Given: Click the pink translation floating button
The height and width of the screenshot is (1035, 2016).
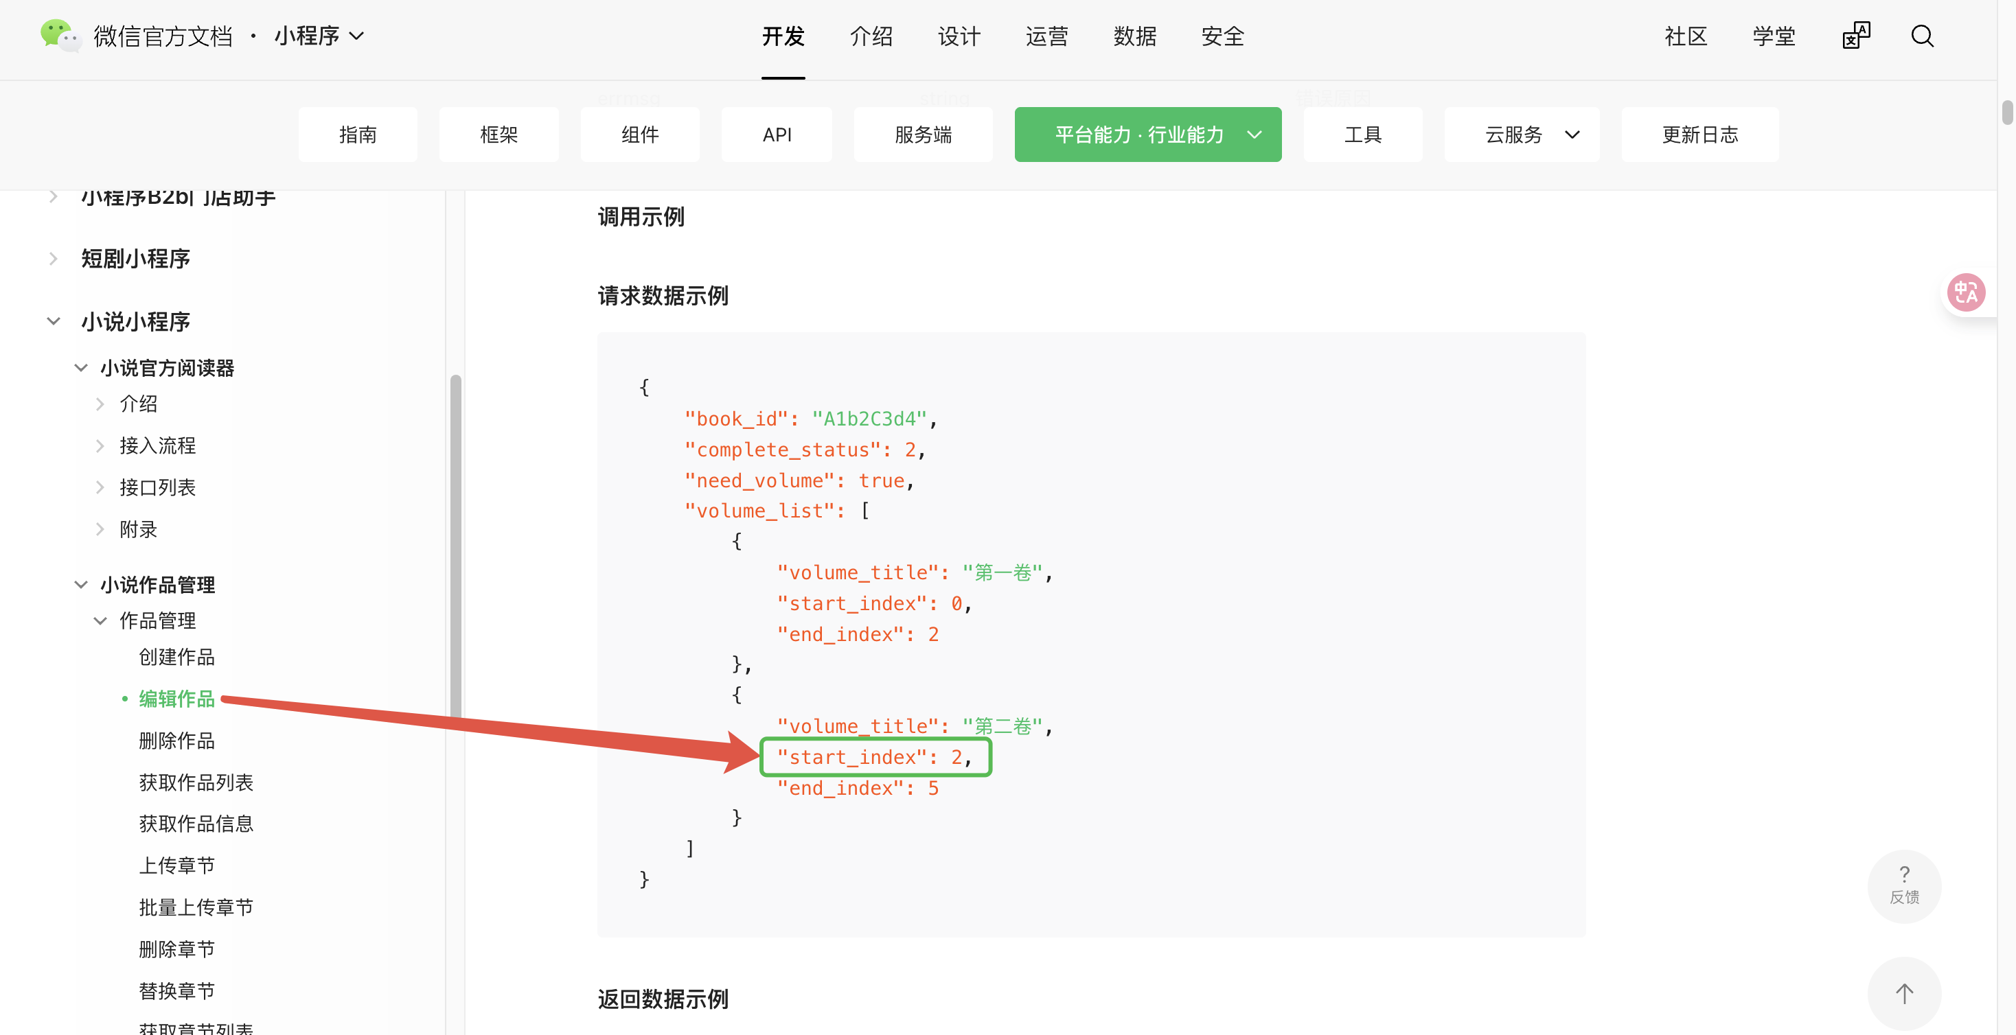Looking at the screenshot, I should click(1965, 292).
